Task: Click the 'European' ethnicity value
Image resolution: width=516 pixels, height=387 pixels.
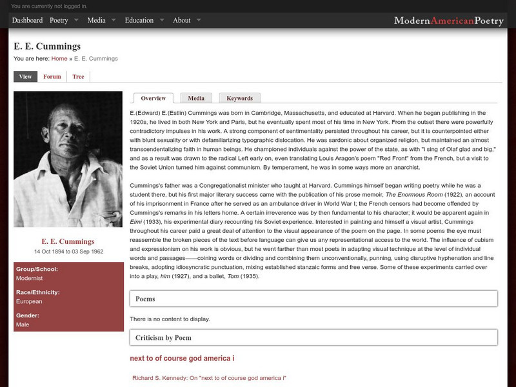Action: click(x=29, y=301)
